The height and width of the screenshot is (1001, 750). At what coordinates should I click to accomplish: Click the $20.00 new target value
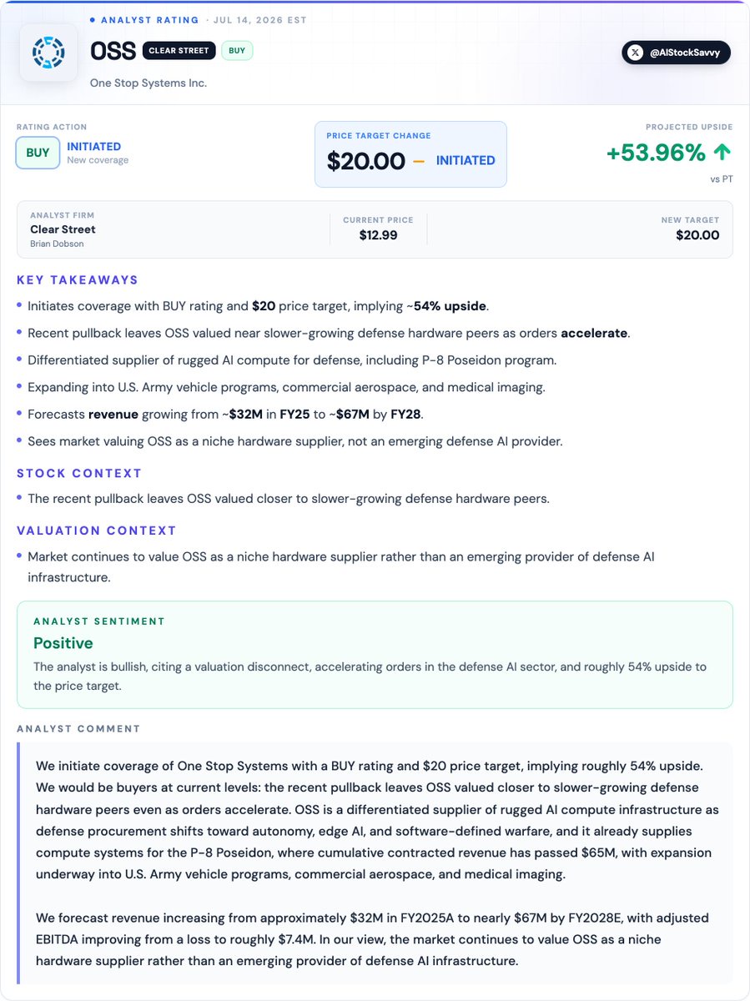(x=697, y=235)
